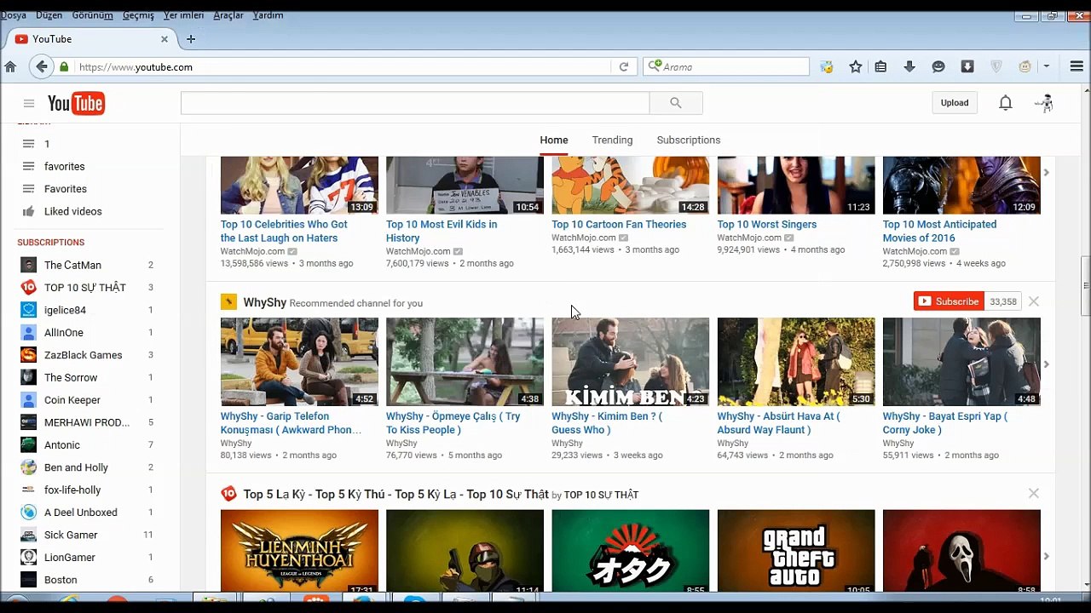
Task: Show site security info via green padlock
Action: click(64, 66)
